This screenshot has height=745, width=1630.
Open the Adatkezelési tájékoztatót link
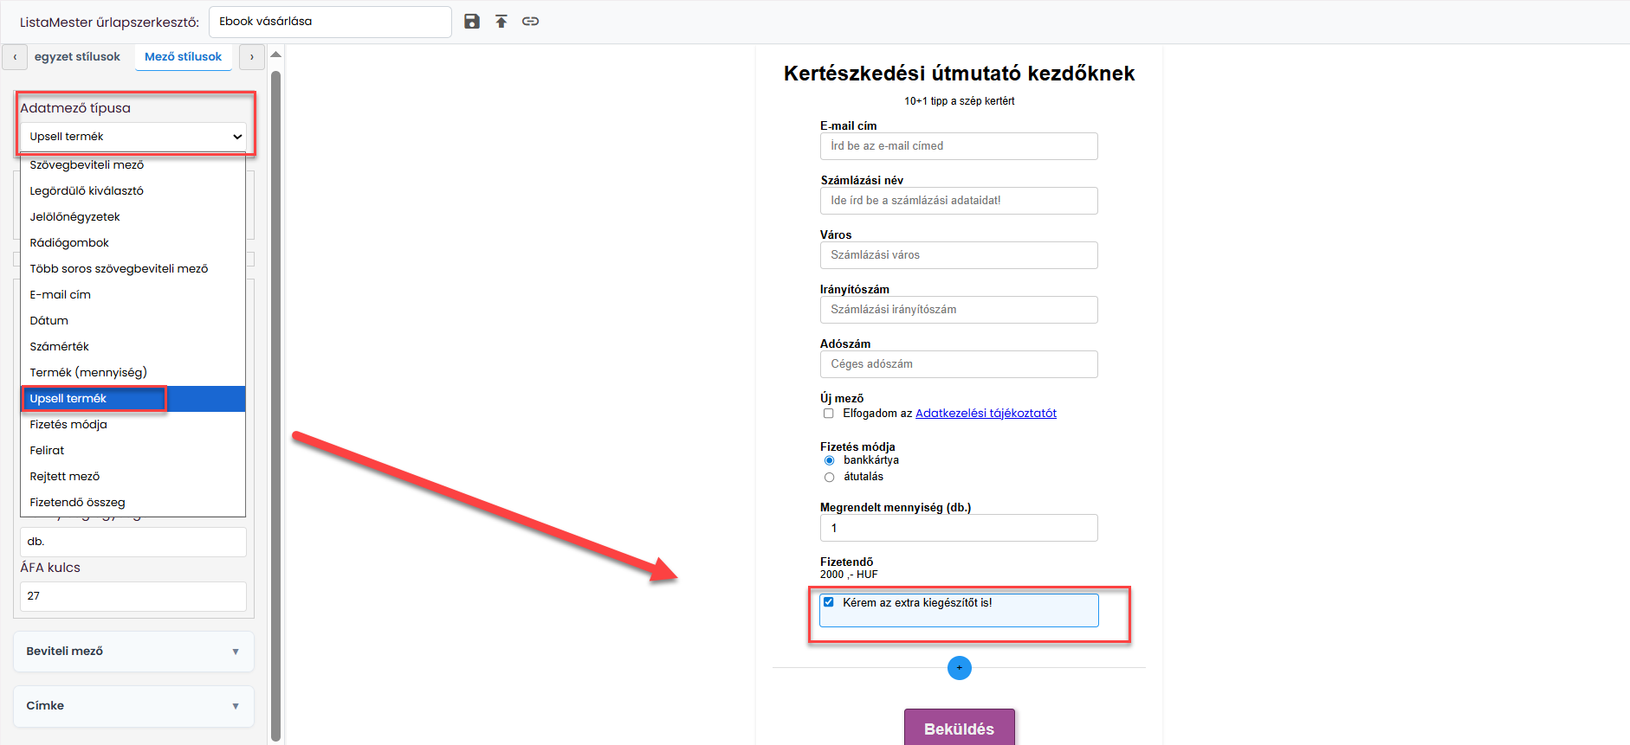tap(986, 414)
